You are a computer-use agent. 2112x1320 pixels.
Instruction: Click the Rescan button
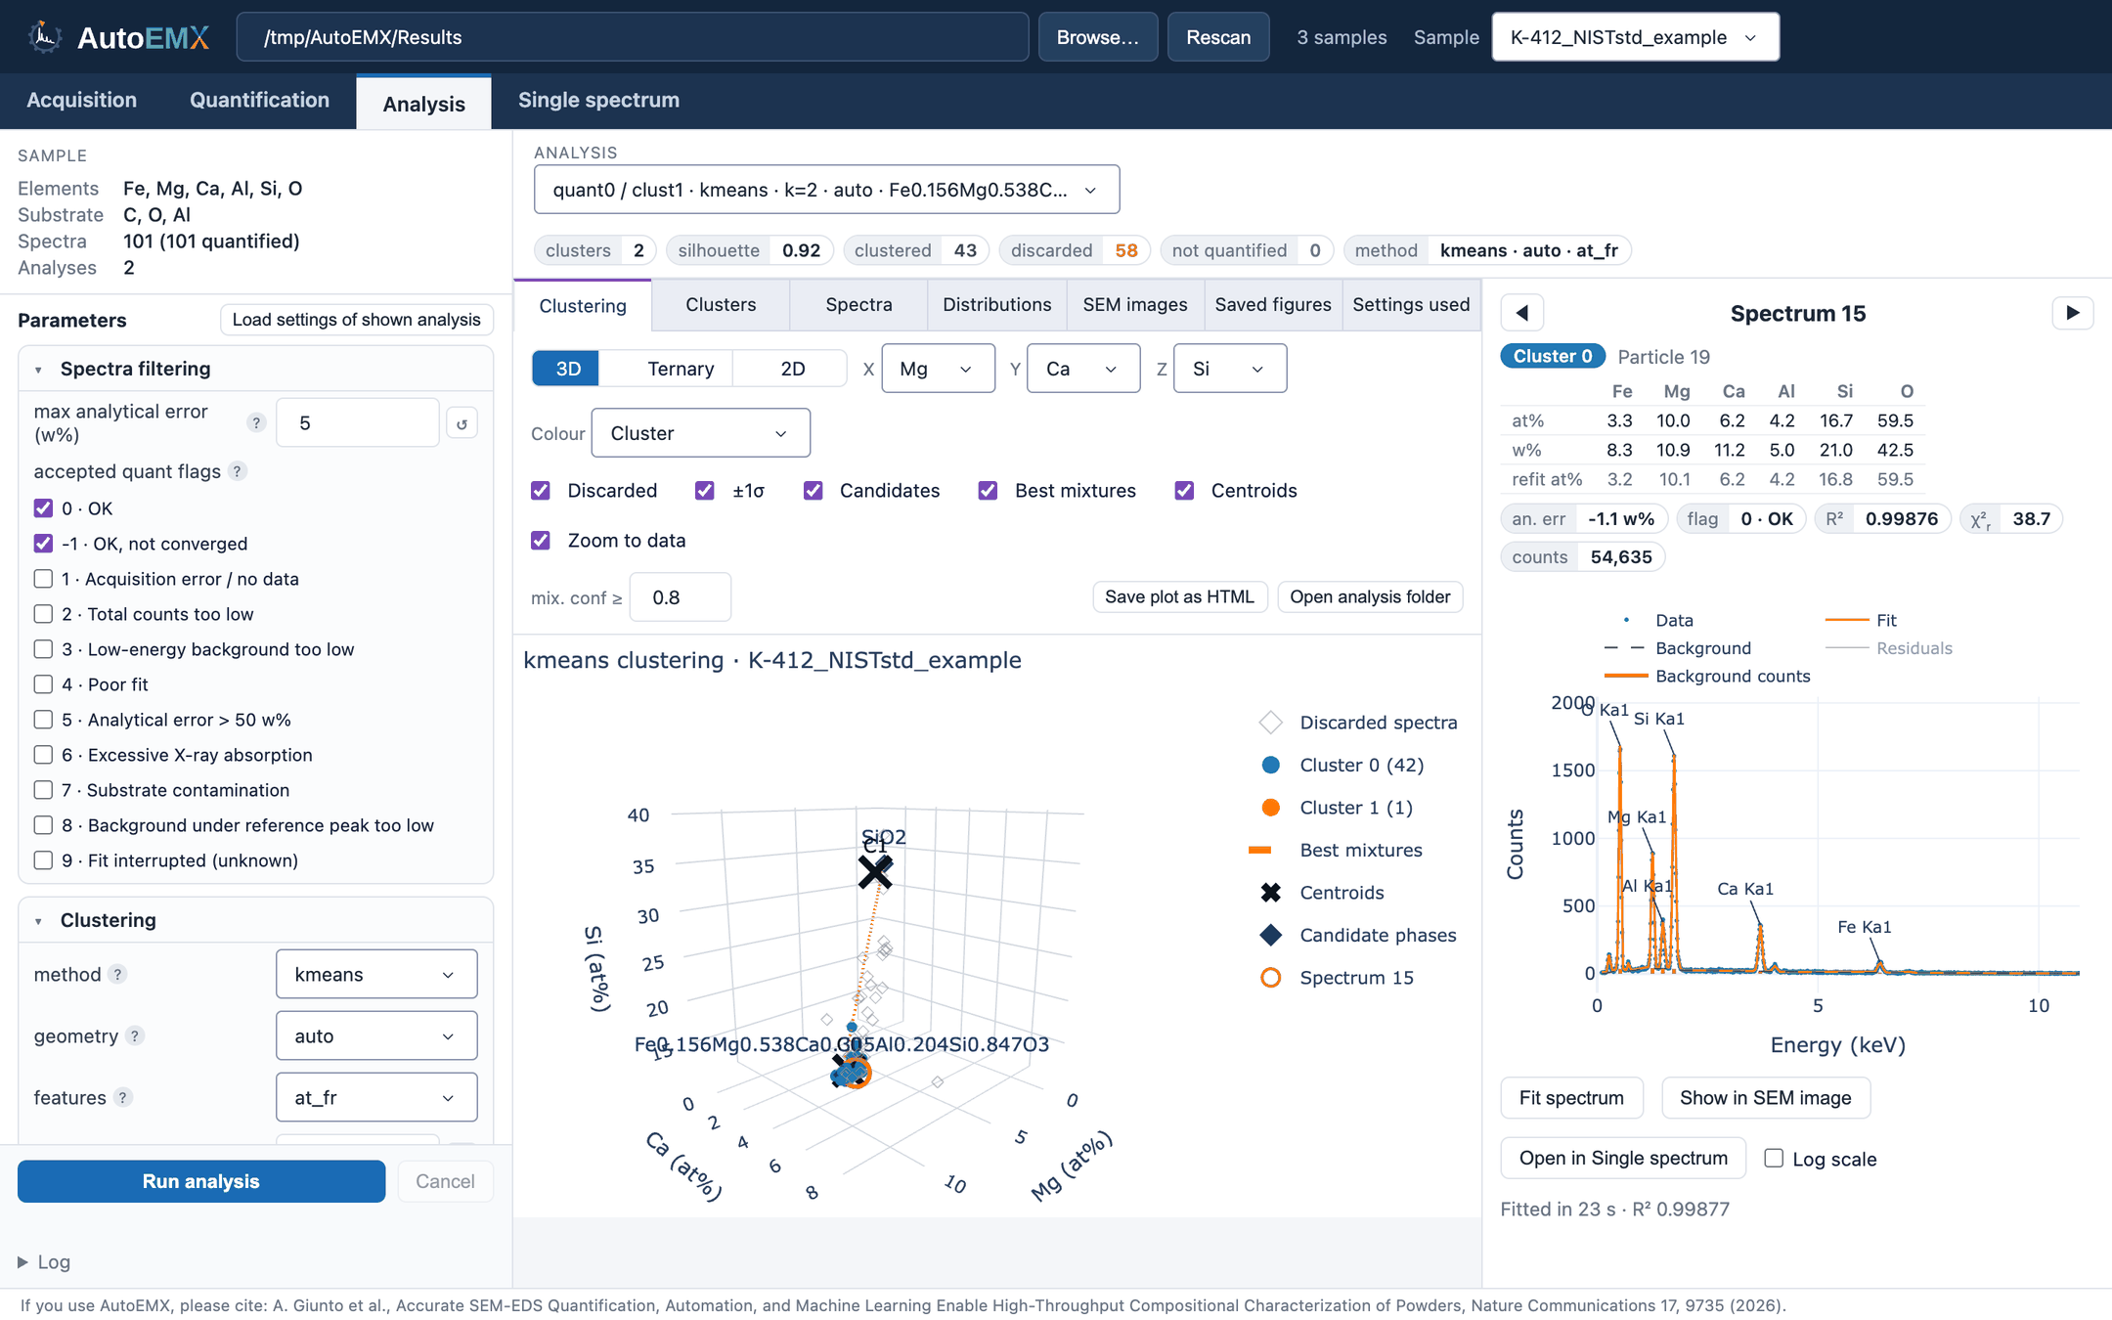click(x=1218, y=37)
